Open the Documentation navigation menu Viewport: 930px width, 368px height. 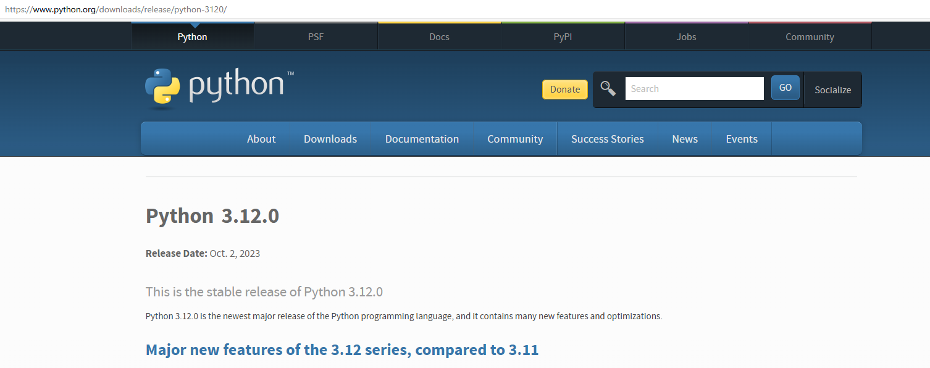coord(422,139)
